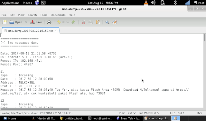This screenshot has width=206, height=121.
Task: Open the Help menu
Action: pos(72,15)
